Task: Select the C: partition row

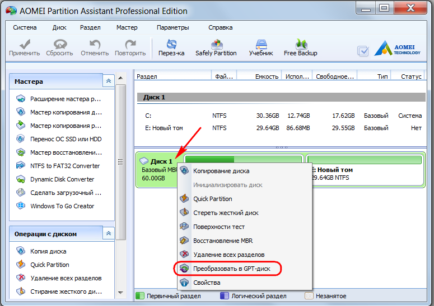Action: pyautogui.click(x=281, y=116)
